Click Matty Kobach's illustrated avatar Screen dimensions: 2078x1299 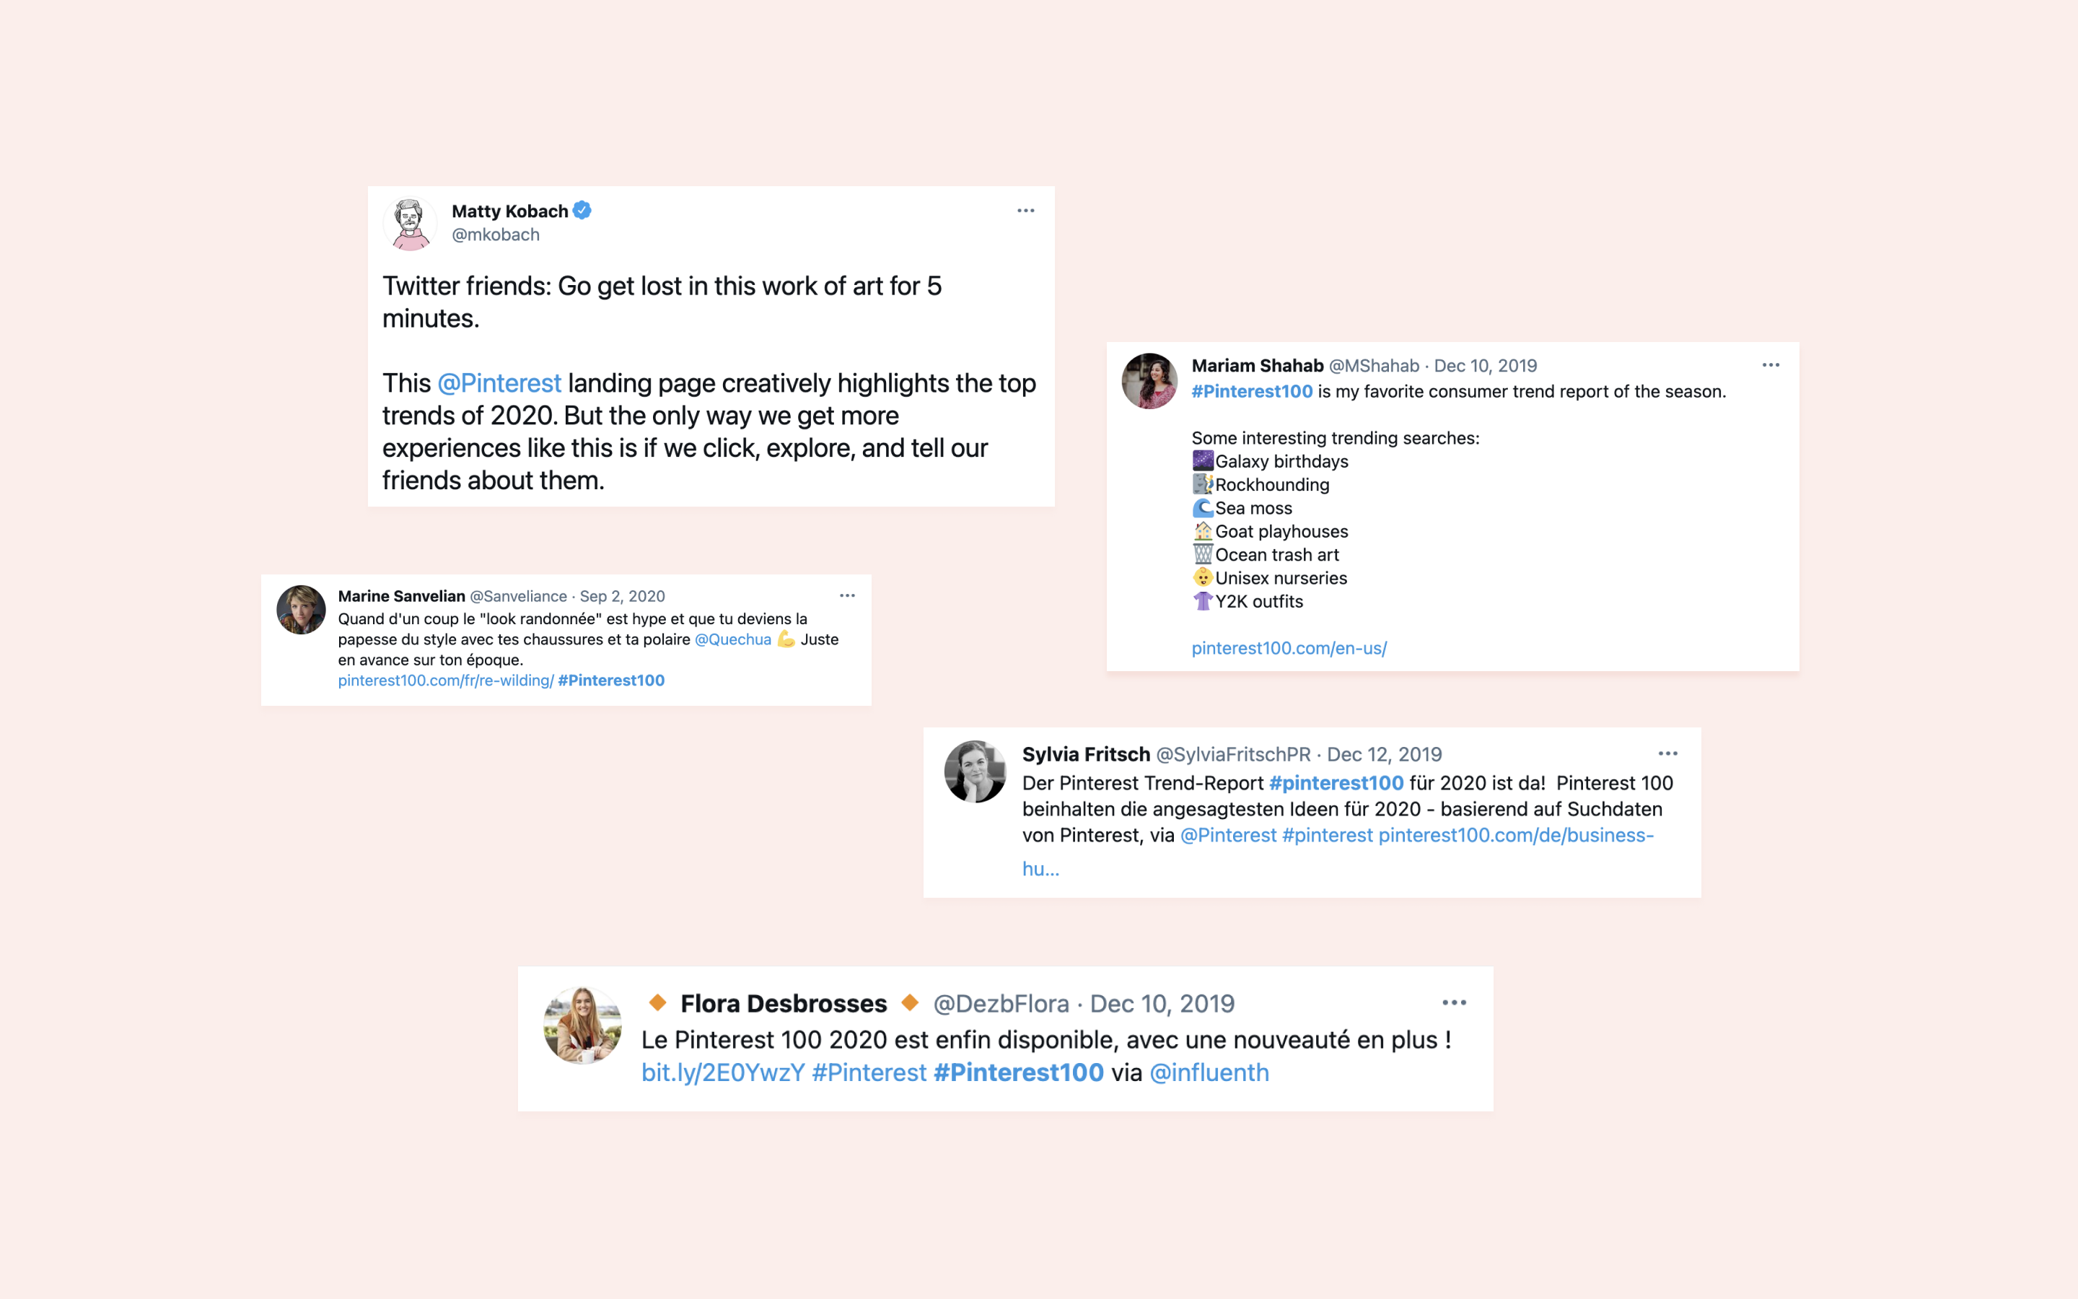411,224
